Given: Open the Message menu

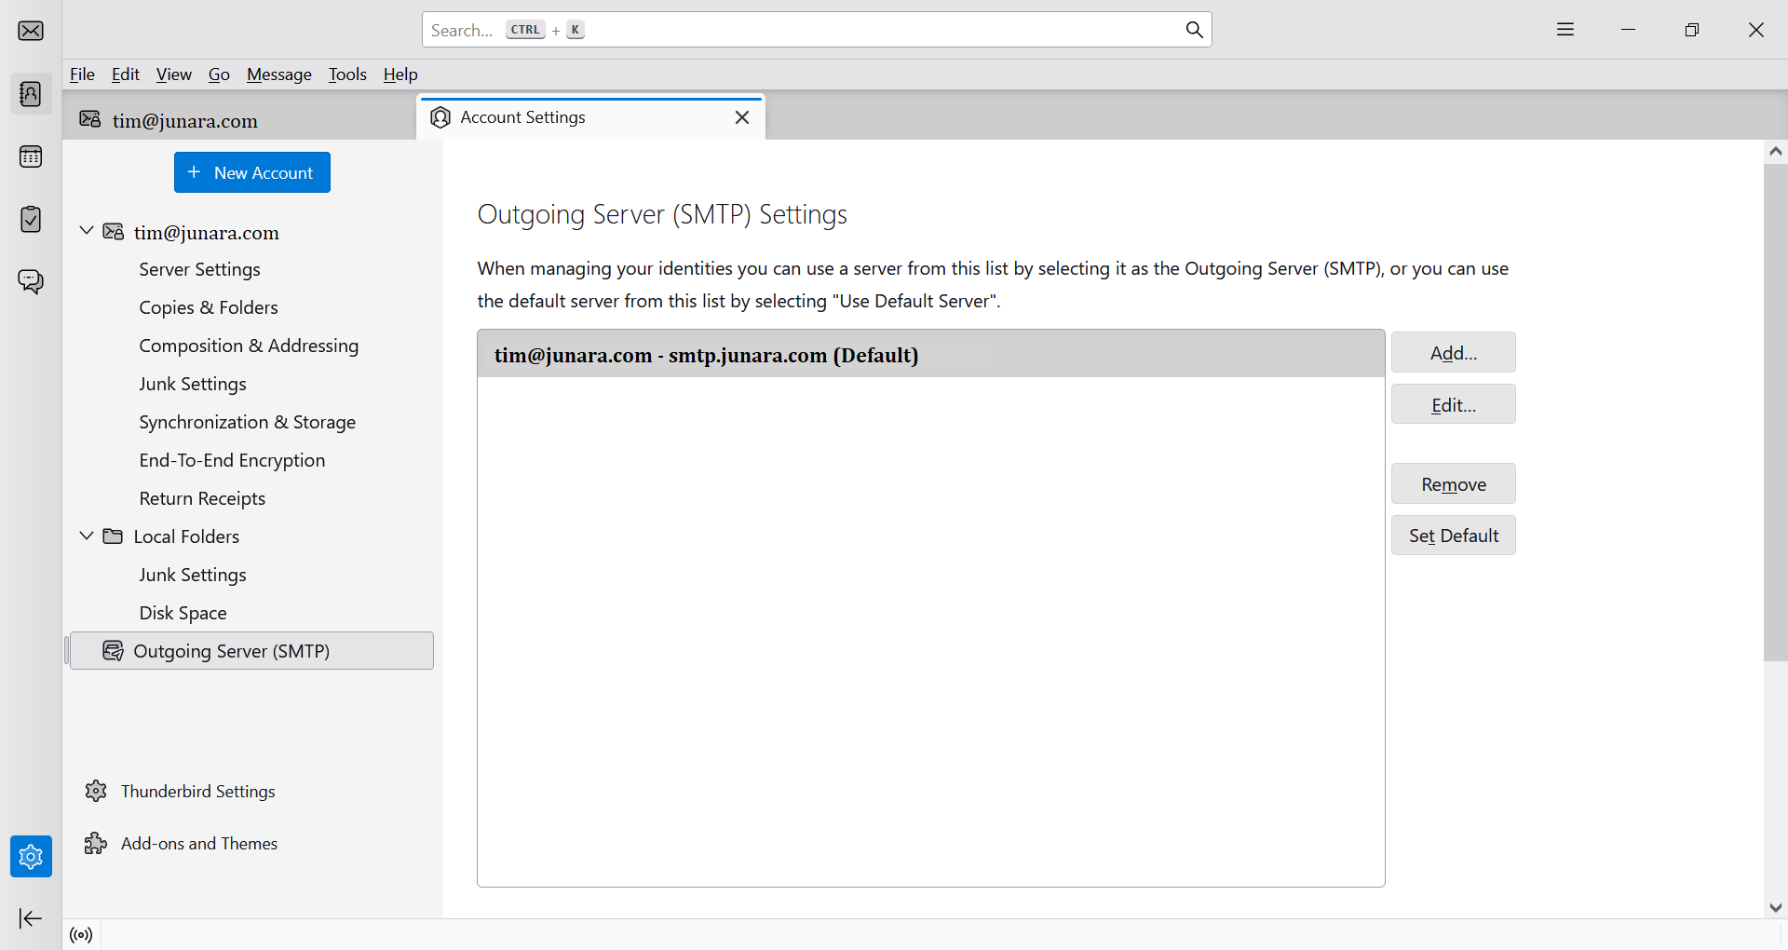Looking at the screenshot, I should (x=279, y=75).
